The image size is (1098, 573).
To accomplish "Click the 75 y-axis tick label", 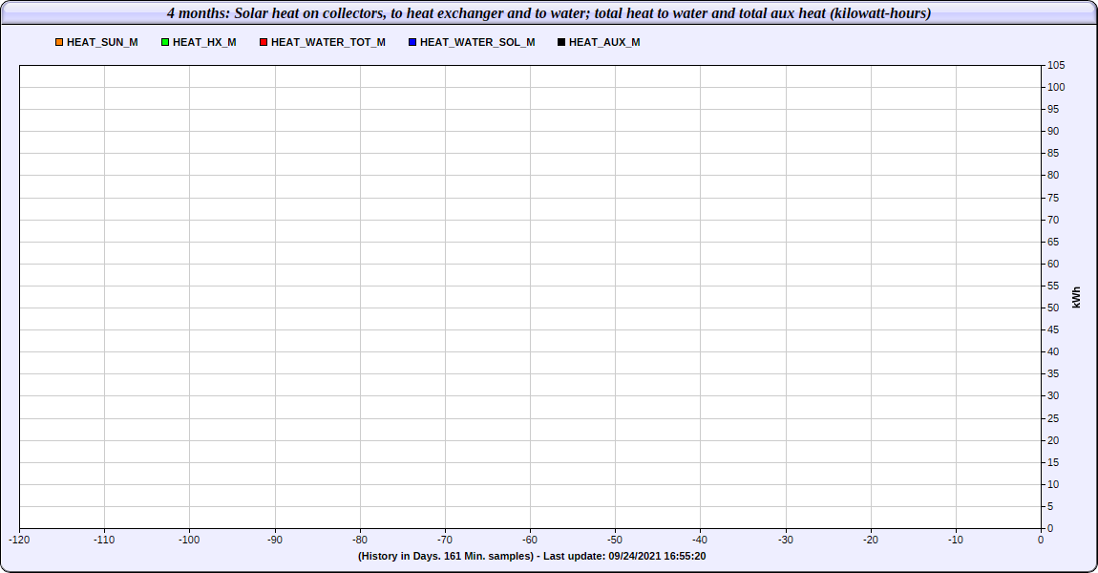I will coord(1053,198).
